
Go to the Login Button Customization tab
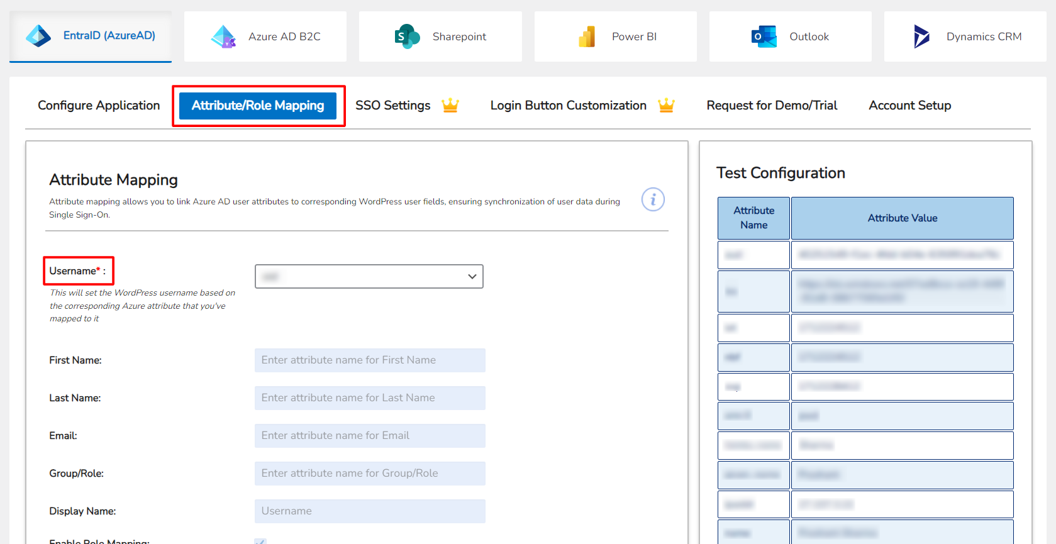569,105
